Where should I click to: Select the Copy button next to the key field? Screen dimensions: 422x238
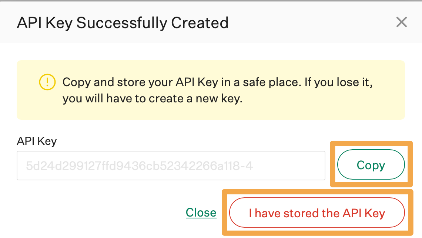tap(371, 165)
